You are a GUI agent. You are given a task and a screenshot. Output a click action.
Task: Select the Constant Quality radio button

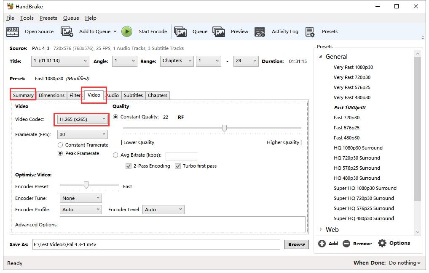click(115, 117)
